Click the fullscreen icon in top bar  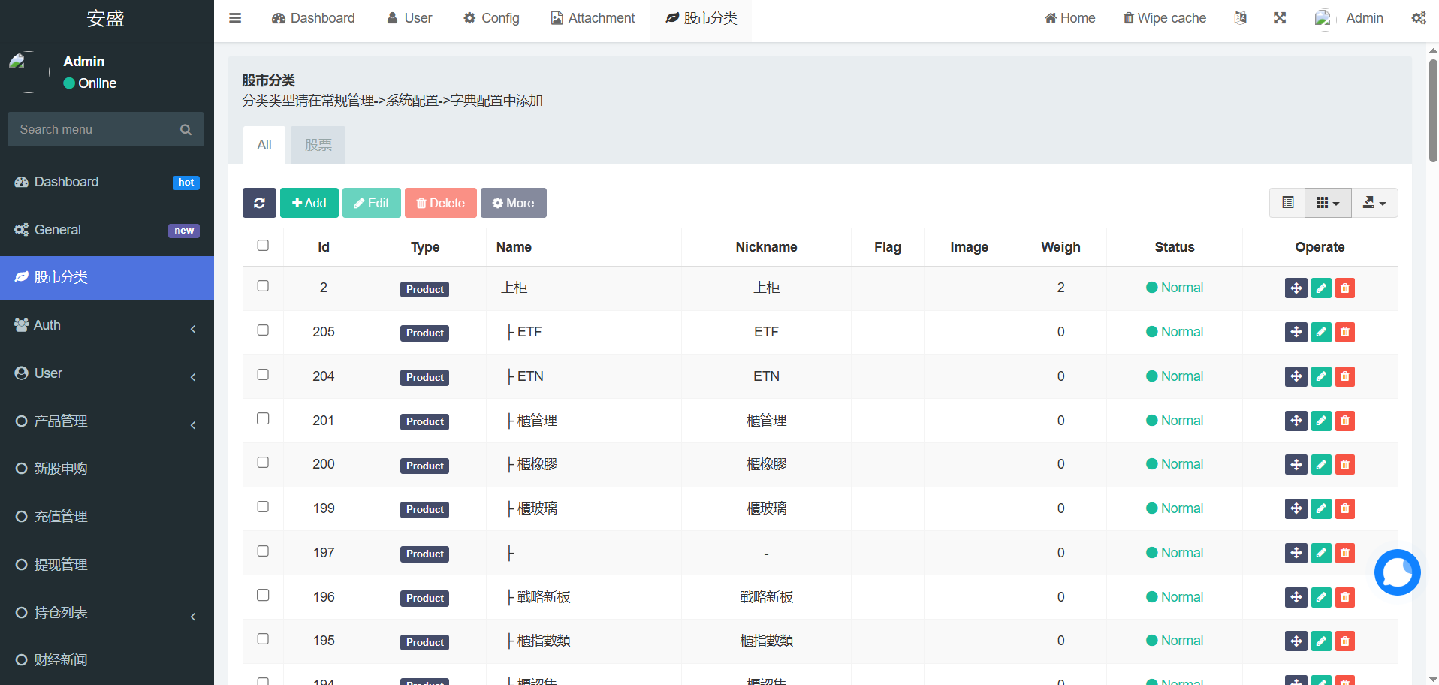(1280, 18)
